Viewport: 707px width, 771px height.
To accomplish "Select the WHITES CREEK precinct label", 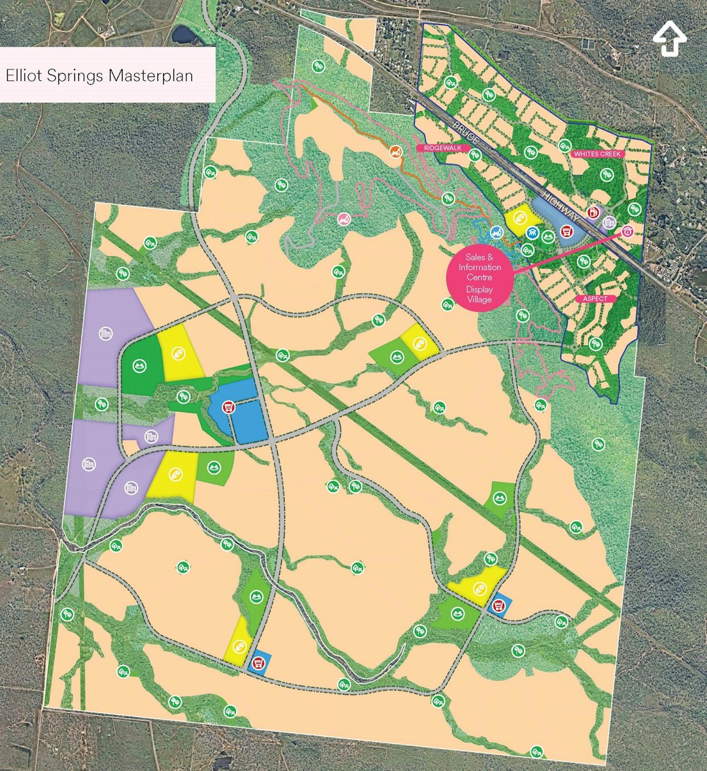I will point(593,154).
